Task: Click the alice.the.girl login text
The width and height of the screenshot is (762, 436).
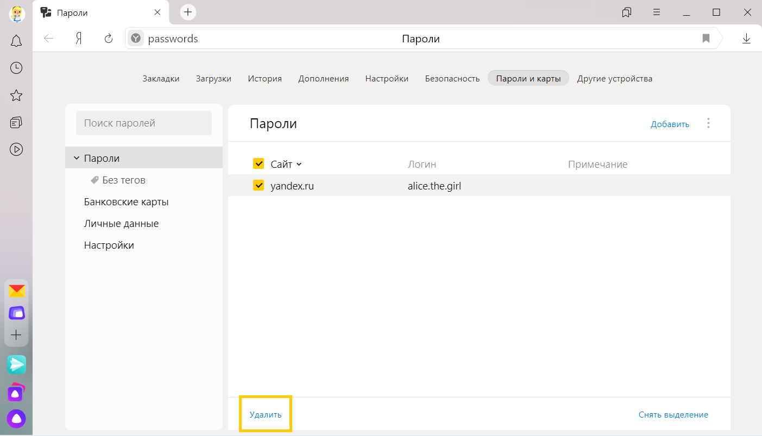Action: (434, 186)
